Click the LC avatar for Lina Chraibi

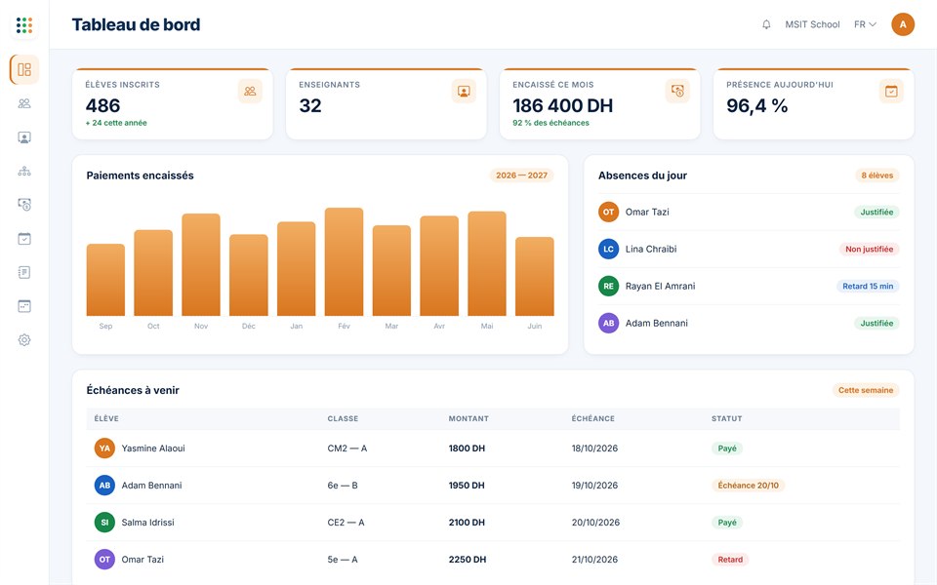click(608, 250)
